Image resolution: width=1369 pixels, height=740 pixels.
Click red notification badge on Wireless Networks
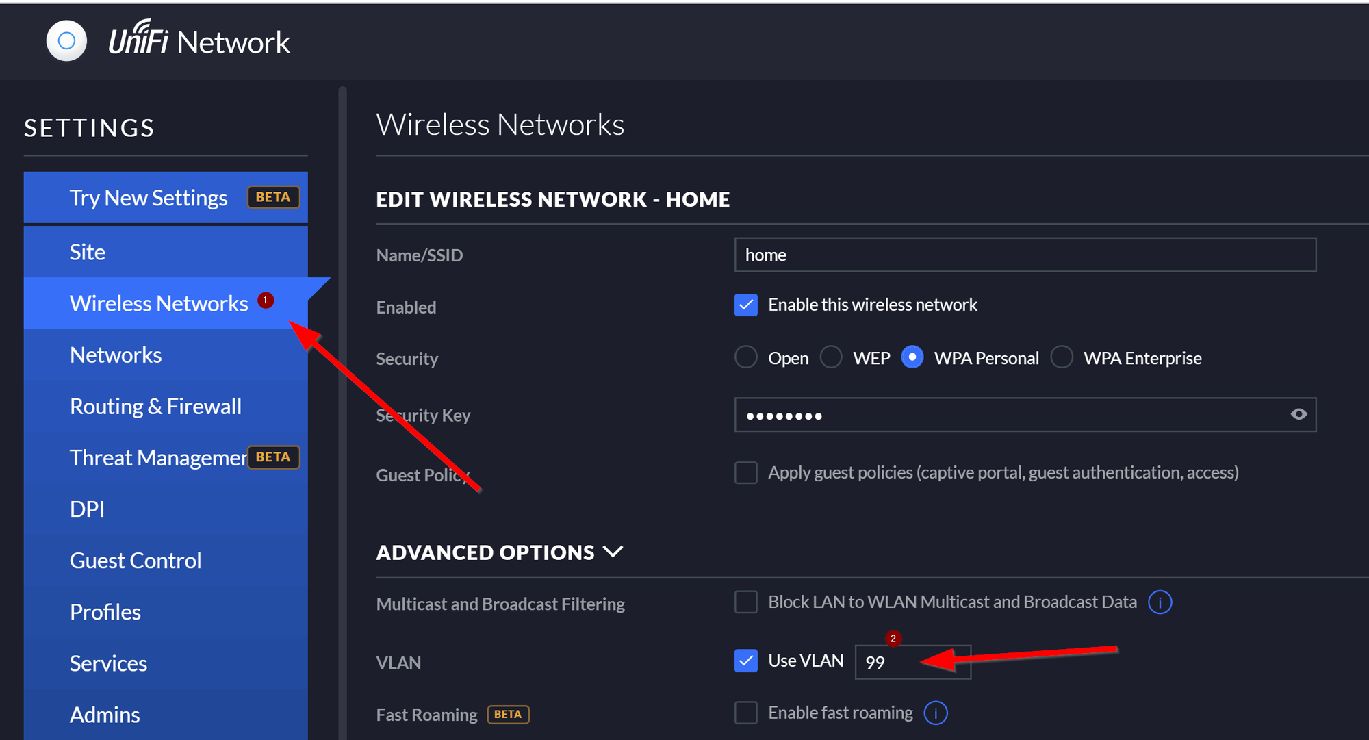click(x=266, y=300)
